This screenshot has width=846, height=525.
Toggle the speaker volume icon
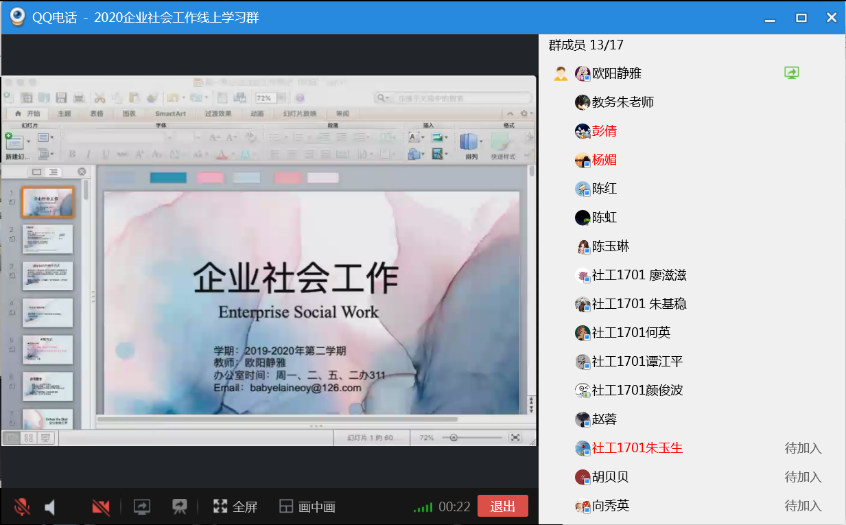tap(50, 507)
